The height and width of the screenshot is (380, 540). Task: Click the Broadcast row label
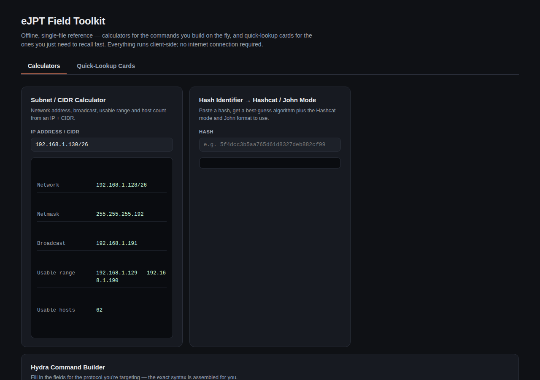click(x=51, y=243)
